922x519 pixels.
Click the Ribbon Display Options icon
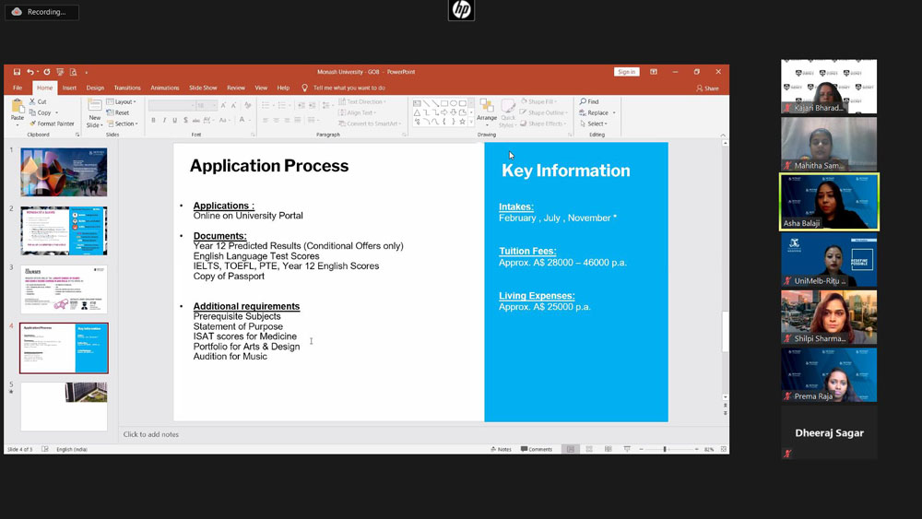(x=654, y=72)
